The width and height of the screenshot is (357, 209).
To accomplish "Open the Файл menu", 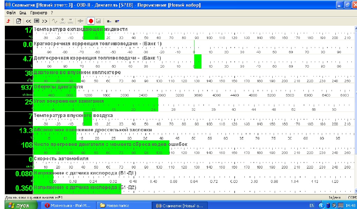I will 11,13.
